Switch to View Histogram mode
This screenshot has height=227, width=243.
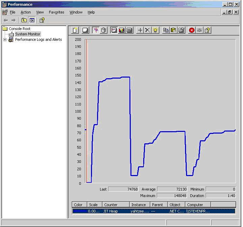pyautogui.click(x=121, y=30)
